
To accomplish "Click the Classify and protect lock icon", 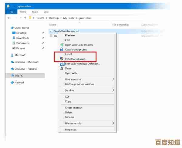I will (62, 49).
